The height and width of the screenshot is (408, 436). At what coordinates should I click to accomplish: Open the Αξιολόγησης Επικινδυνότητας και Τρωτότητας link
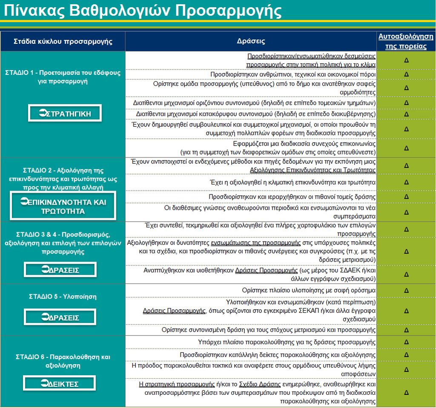[313, 170]
